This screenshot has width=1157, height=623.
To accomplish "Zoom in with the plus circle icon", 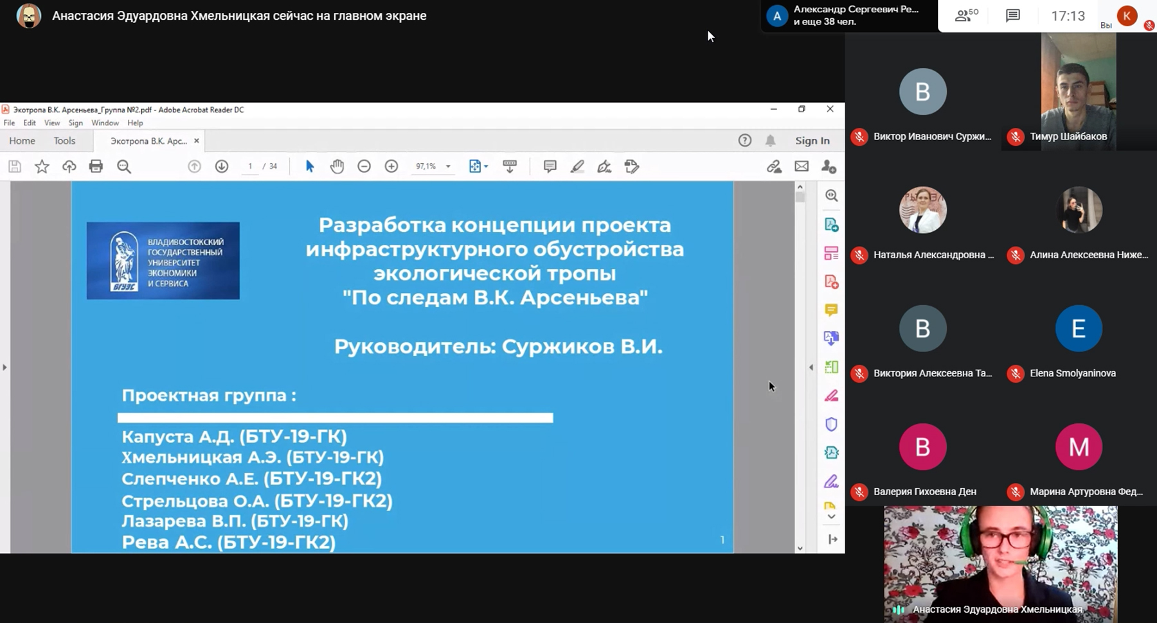I will click(391, 166).
